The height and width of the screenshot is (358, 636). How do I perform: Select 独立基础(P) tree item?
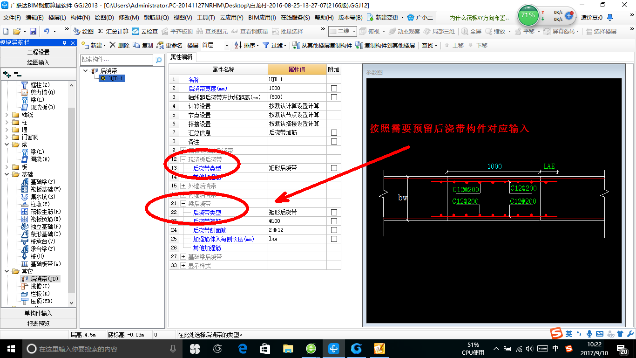(41, 227)
